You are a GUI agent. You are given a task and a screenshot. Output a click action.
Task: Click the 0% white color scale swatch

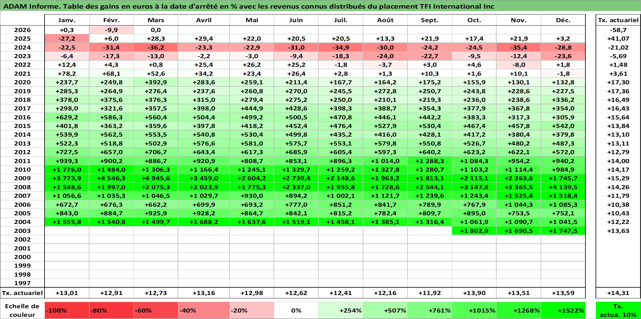(296, 310)
